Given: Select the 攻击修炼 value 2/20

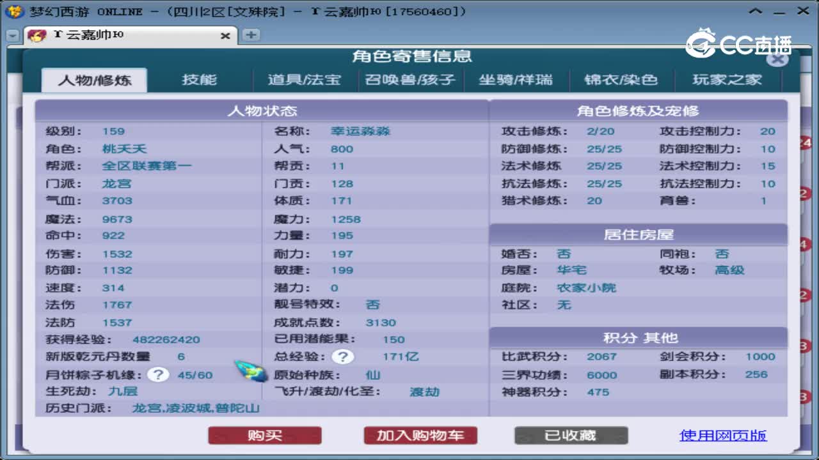Looking at the screenshot, I should pos(600,132).
